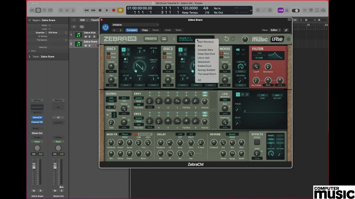The width and height of the screenshot is (355, 199).
Task: Toggle the Effects Bypass button
Action: pos(257,142)
